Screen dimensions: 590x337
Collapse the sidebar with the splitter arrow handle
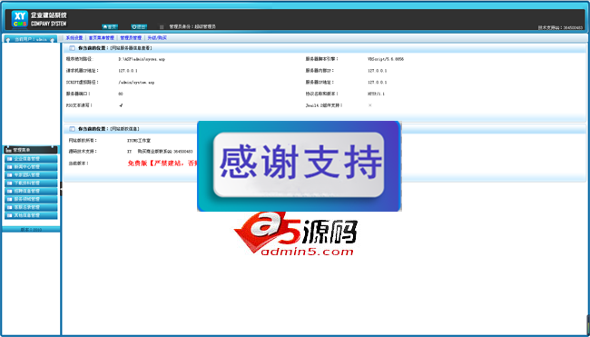tap(61, 189)
